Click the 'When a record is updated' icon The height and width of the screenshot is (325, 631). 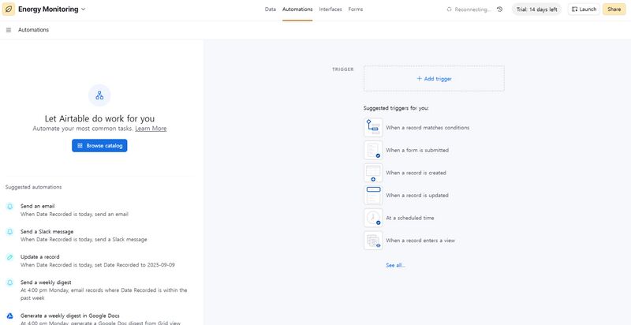click(x=373, y=195)
